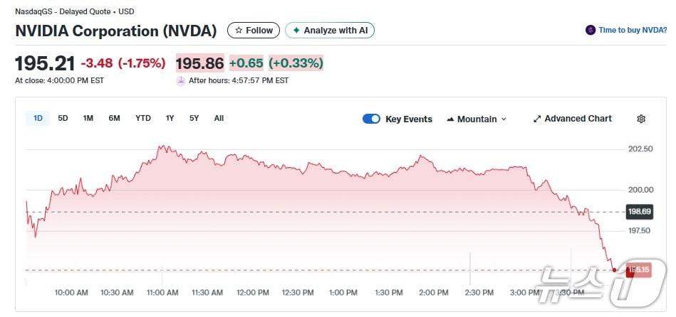Open the Time to buy NVDA? link

pos(633,30)
